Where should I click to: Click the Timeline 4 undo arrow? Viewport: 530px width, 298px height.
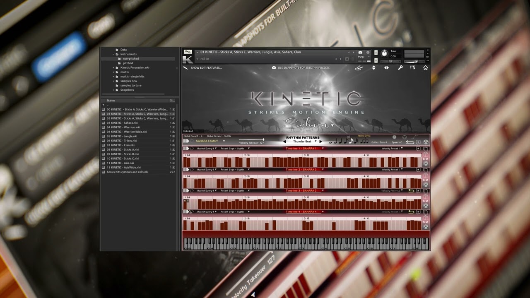click(411, 212)
